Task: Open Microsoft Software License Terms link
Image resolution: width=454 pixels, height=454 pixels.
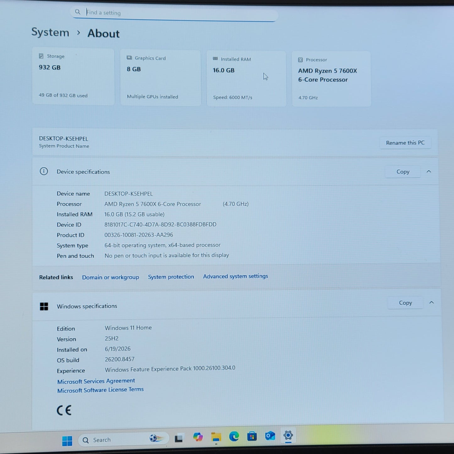Action: click(x=101, y=390)
